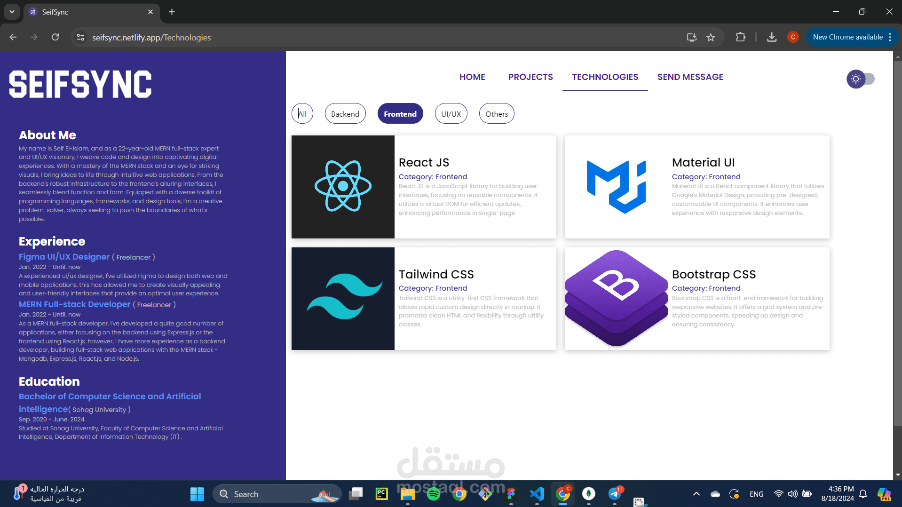Select the TECHNOLOGIES nav tab

[x=605, y=77]
